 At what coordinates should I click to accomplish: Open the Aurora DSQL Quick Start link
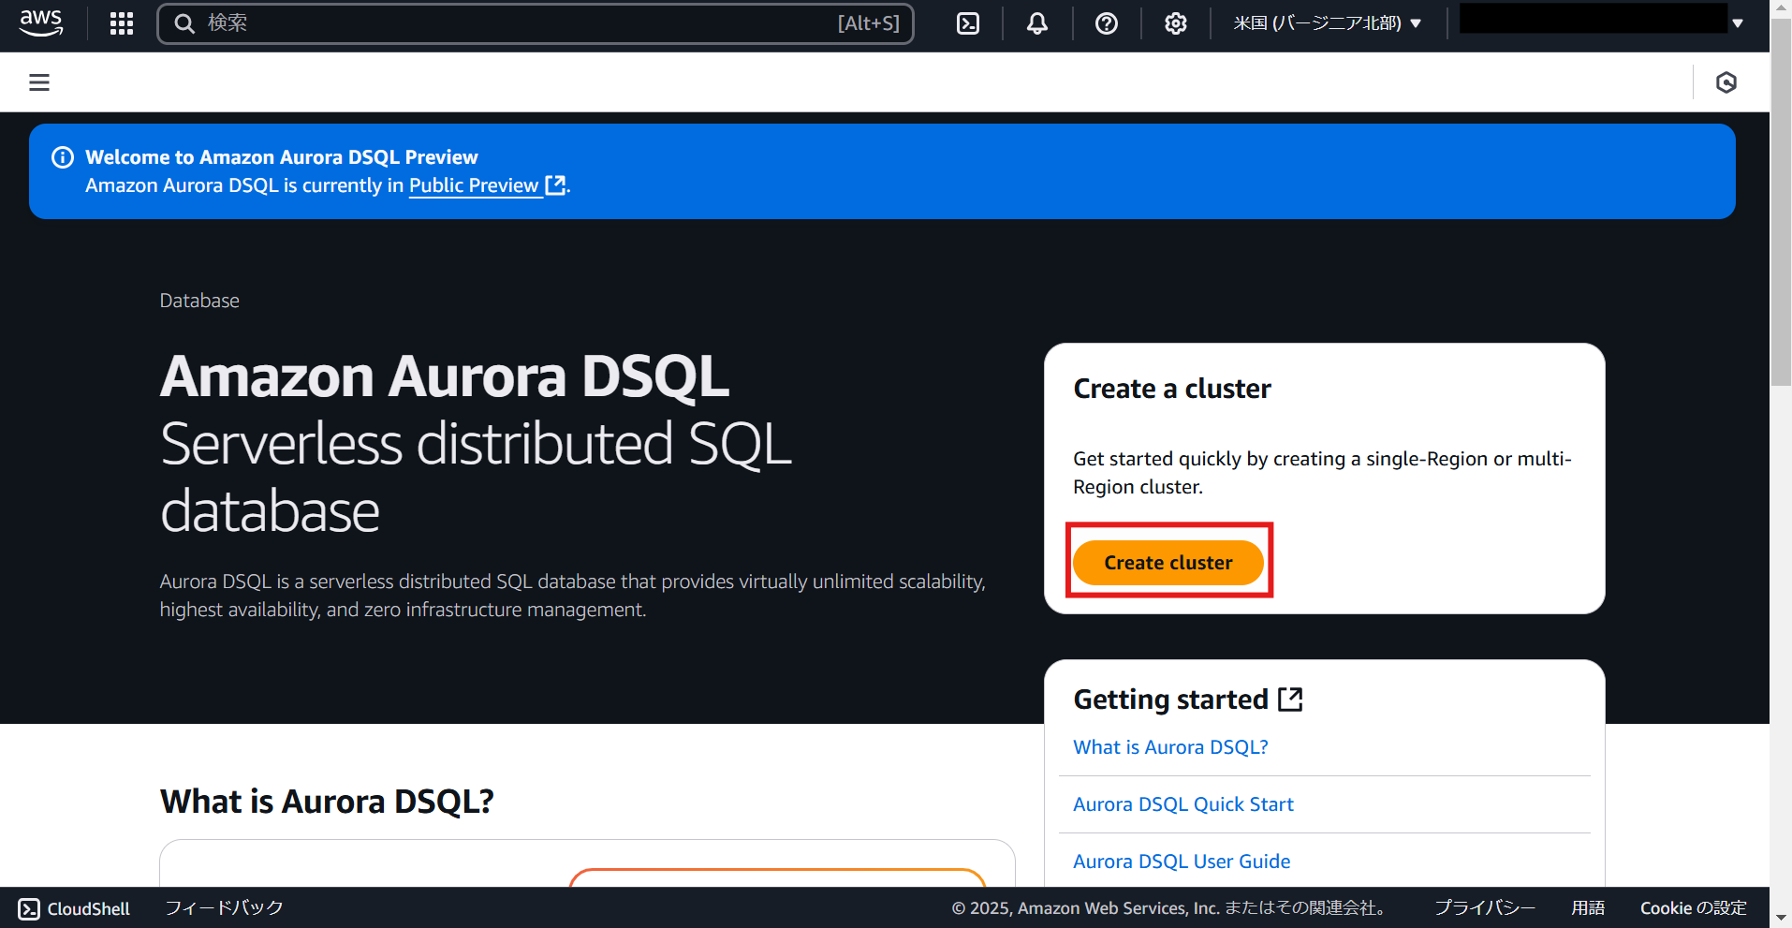coord(1183,804)
